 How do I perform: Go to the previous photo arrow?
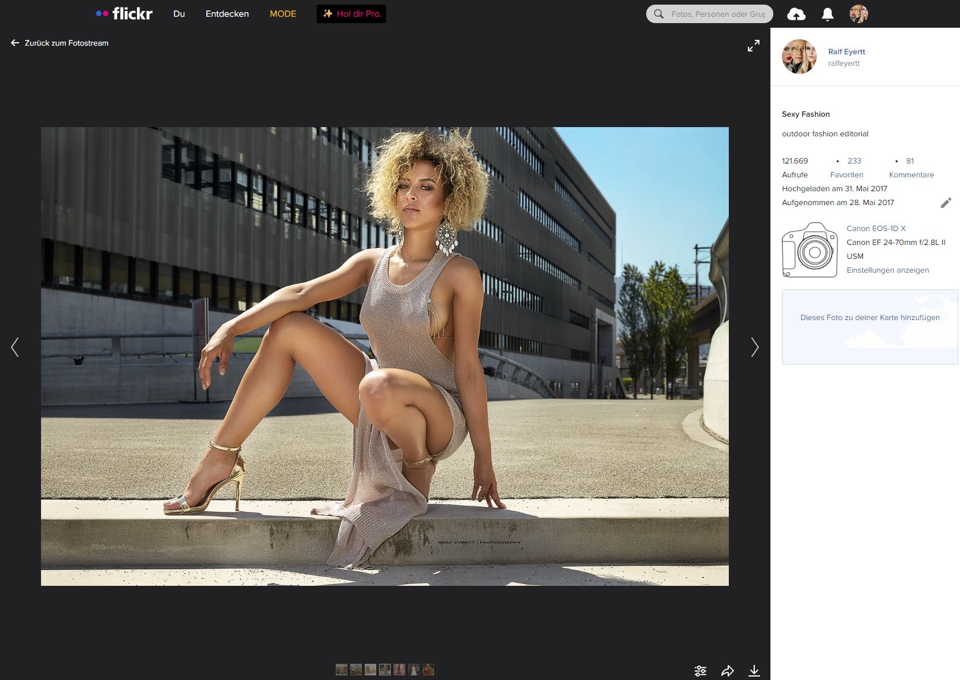pos(15,347)
